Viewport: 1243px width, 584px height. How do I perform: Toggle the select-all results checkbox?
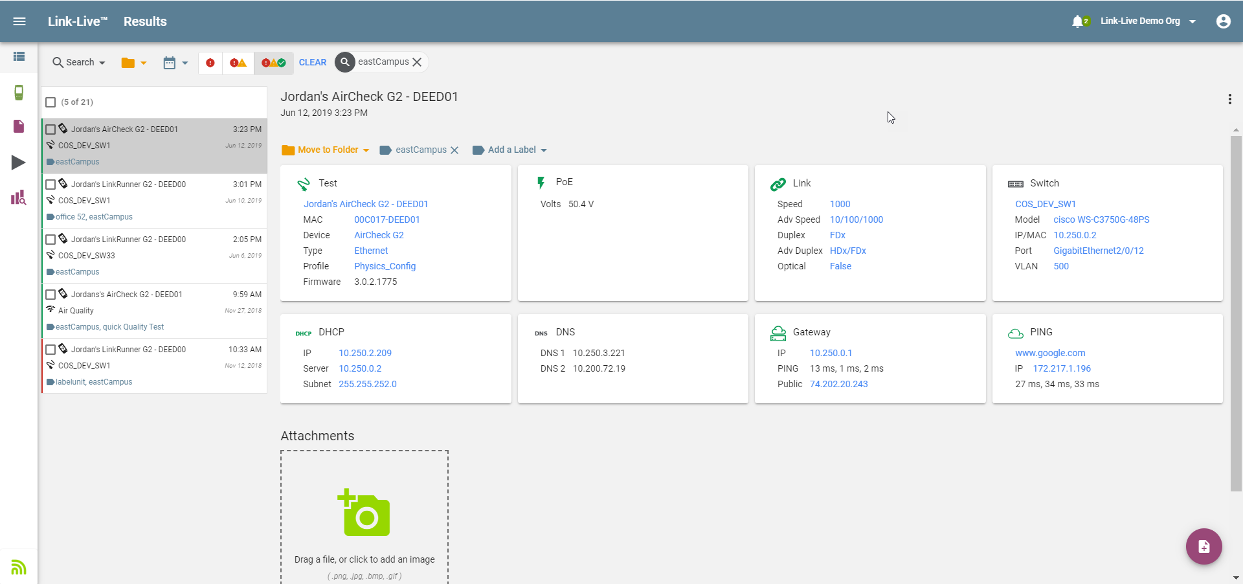coord(50,102)
